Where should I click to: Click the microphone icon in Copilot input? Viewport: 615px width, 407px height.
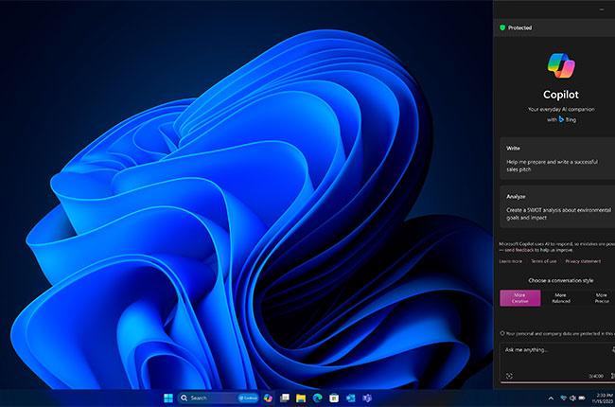613,349
